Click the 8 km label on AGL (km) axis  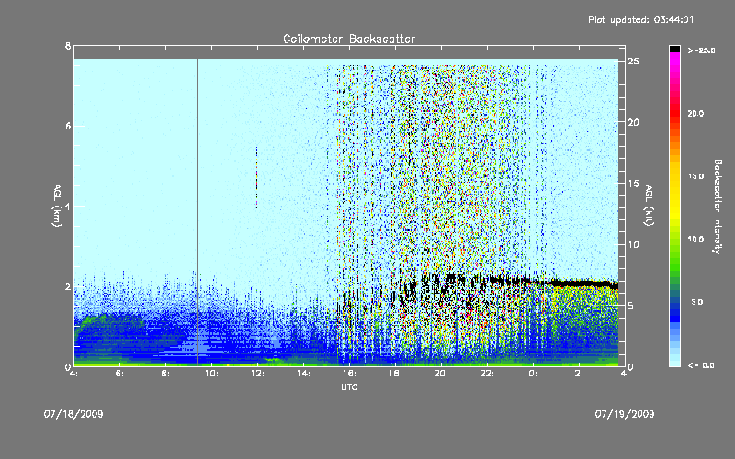pos(68,46)
